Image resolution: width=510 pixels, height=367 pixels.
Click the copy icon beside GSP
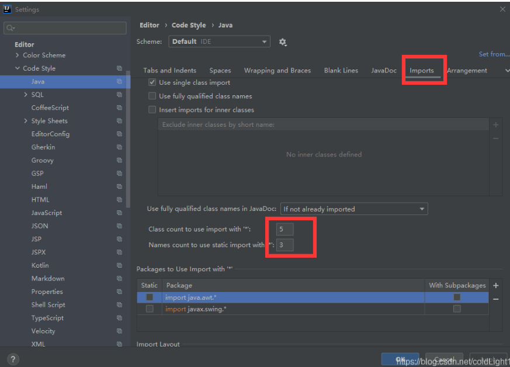[119, 174]
